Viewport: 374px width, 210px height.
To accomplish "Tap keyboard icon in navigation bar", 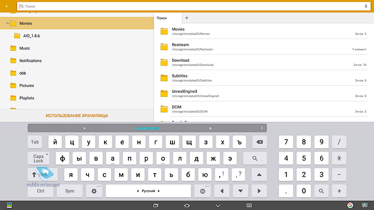I will [249, 205].
